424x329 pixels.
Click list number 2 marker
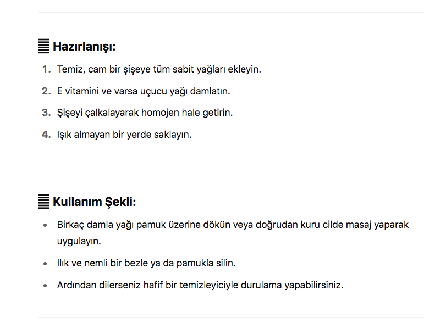coord(46,91)
